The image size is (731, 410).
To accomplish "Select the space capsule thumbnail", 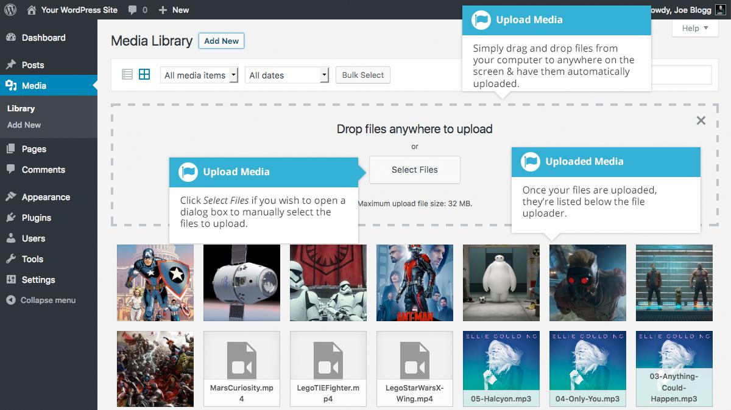I will 242,283.
